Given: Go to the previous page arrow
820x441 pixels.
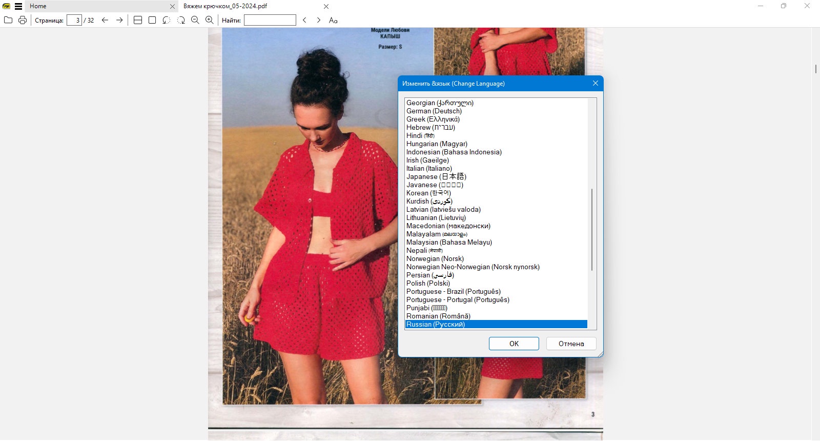Looking at the screenshot, I should [105, 20].
